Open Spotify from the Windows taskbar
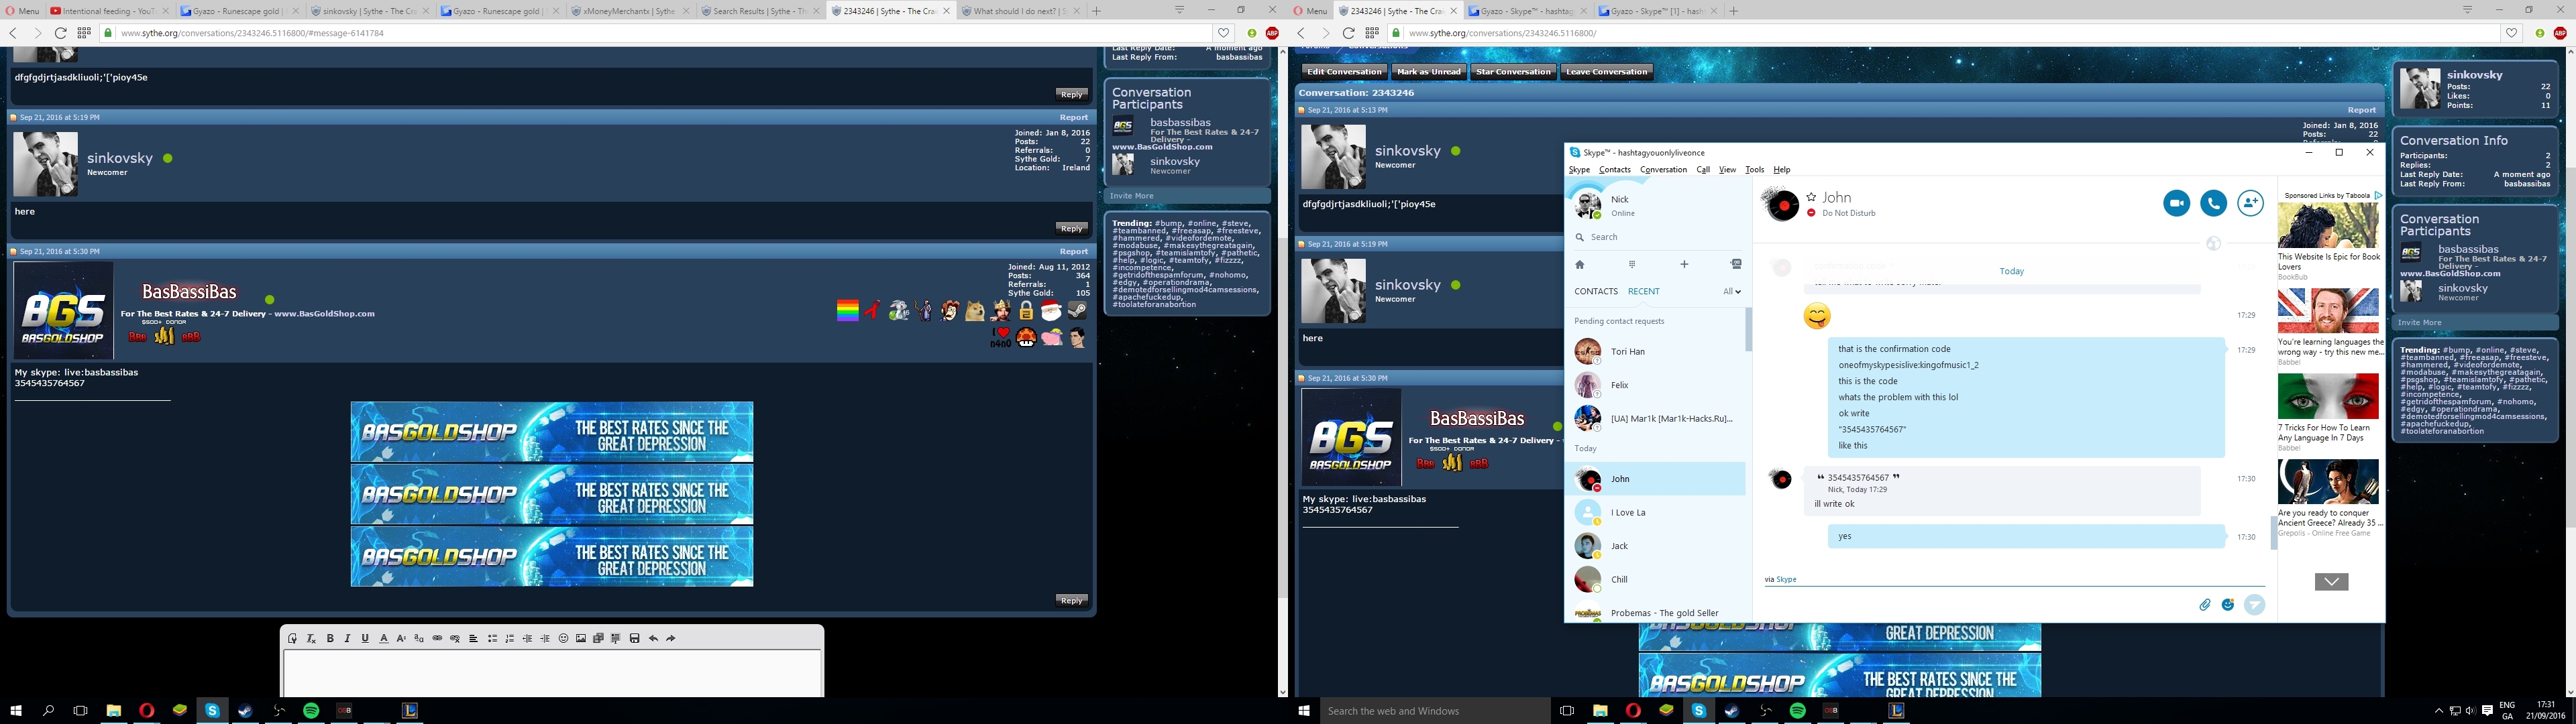 [311, 710]
